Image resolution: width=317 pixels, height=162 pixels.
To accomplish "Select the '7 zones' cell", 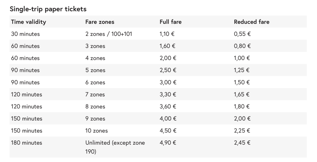I will [95, 94].
